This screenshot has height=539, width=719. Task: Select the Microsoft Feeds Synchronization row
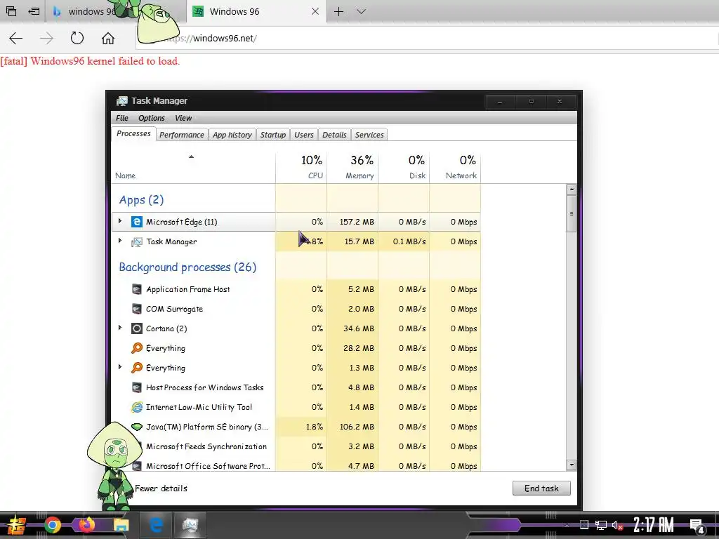296,446
